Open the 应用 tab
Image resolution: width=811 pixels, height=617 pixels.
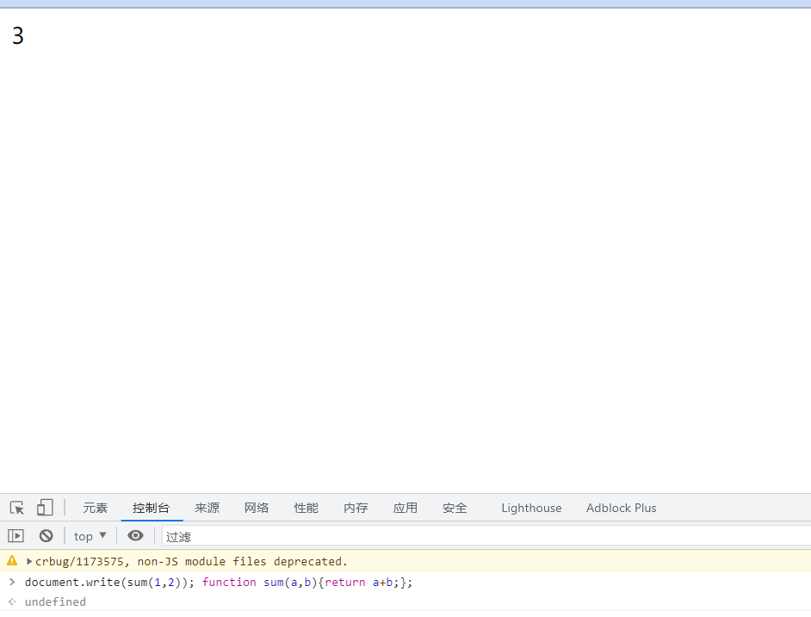tap(405, 508)
